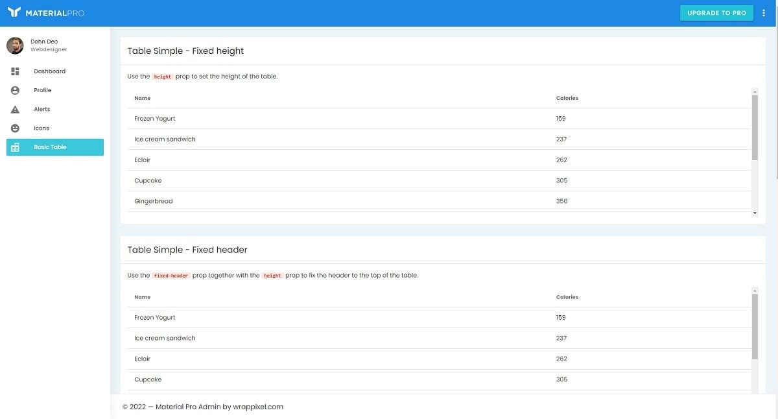Click the UPGRADE TO PRO button
Viewport: 778px width, 419px height.
point(716,12)
